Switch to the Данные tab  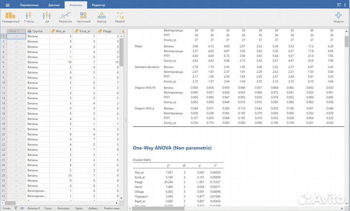pyautogui.click(x=54, y=5)
